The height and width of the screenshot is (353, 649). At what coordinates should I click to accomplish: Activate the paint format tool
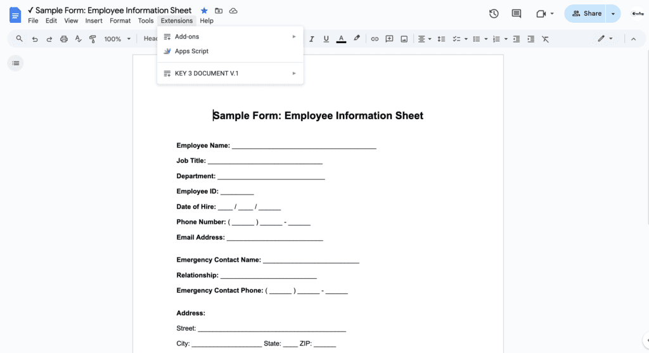click(x=93, y=39)
